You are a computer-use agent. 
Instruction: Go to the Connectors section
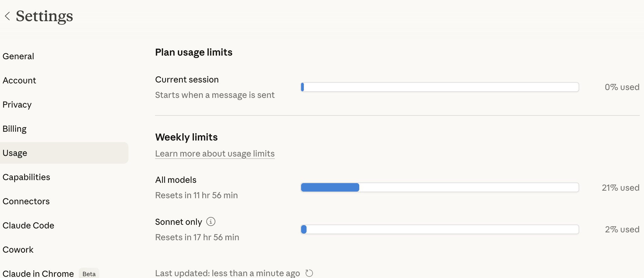(x=26, y=201)
